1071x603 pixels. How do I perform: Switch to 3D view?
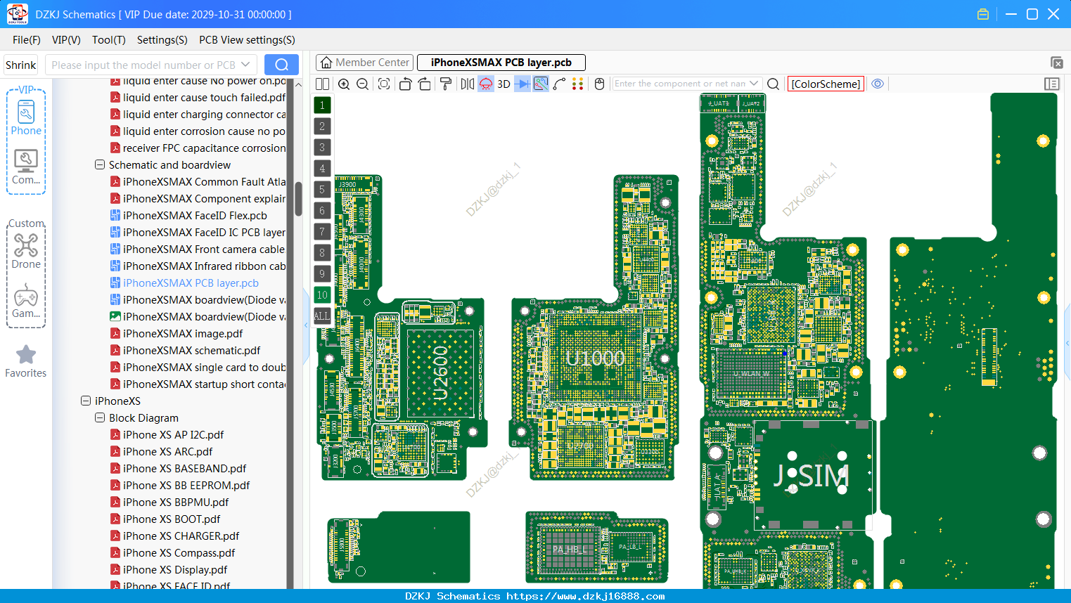click(504, 84)
